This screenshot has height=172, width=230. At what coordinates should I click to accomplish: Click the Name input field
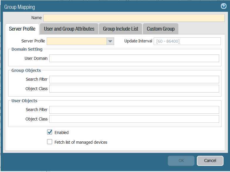[x=134, y=18]
